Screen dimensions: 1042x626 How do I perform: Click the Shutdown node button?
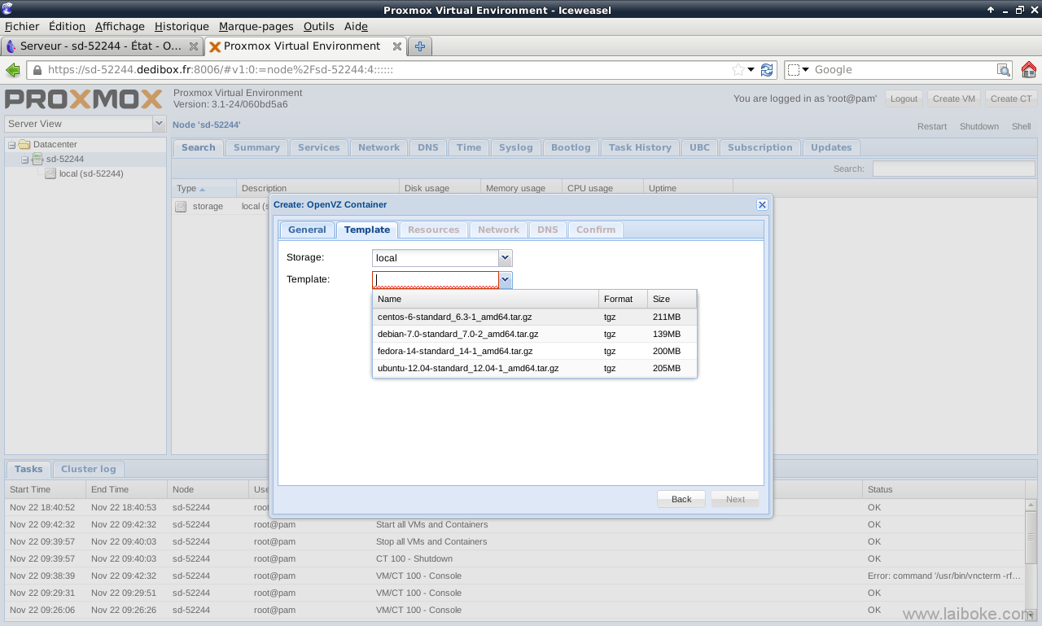(979, 126)
